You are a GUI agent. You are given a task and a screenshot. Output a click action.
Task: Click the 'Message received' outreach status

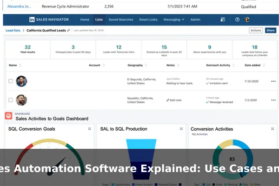pyautogui.click(x=219, y=102)
